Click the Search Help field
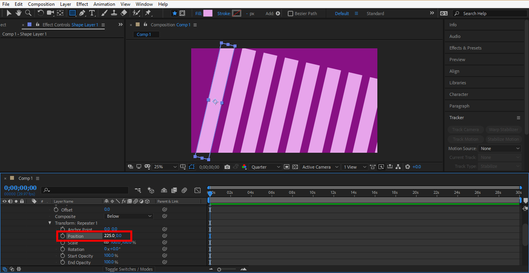 coord(489,14)
